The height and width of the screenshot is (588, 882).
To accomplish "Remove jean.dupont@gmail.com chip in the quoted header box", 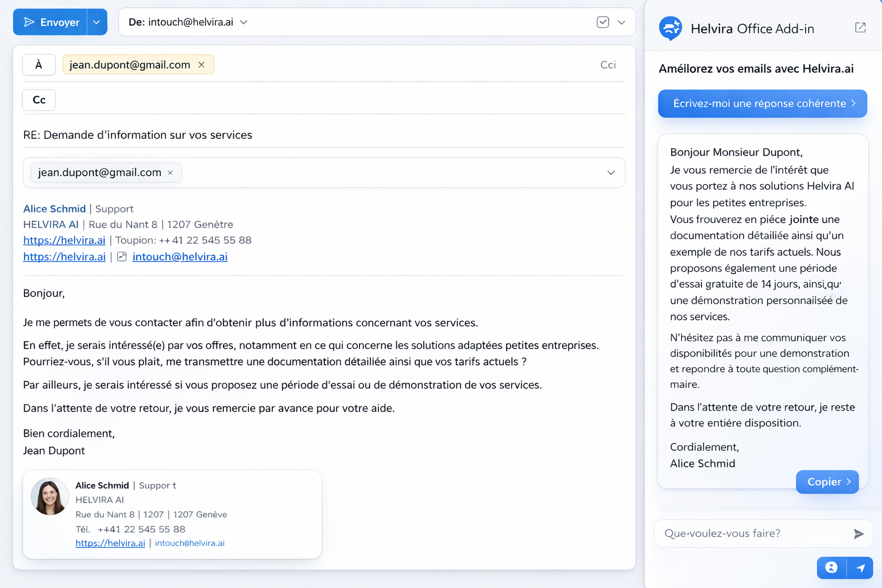I will 170,172.
